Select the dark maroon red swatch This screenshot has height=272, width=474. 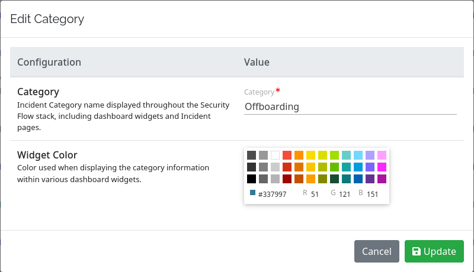tap(287, 179)
